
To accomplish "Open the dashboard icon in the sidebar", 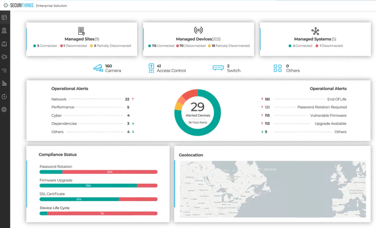I will pos(4,17).
